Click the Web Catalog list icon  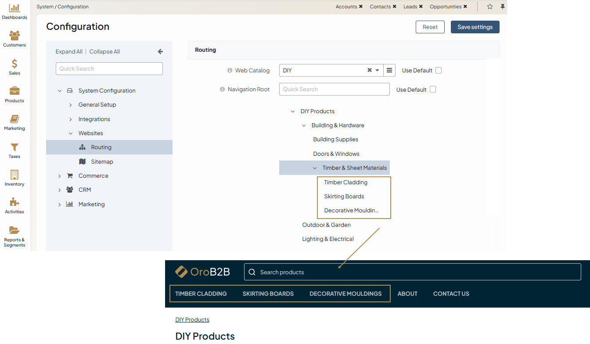(x=389, y=70)
